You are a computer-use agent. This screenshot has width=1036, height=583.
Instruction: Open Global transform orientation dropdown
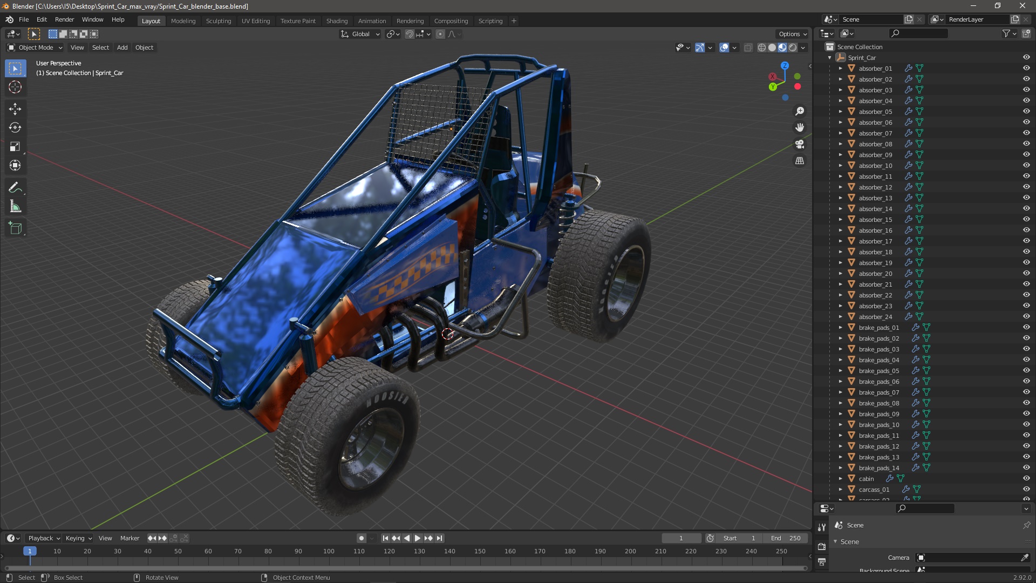(360, 34)
